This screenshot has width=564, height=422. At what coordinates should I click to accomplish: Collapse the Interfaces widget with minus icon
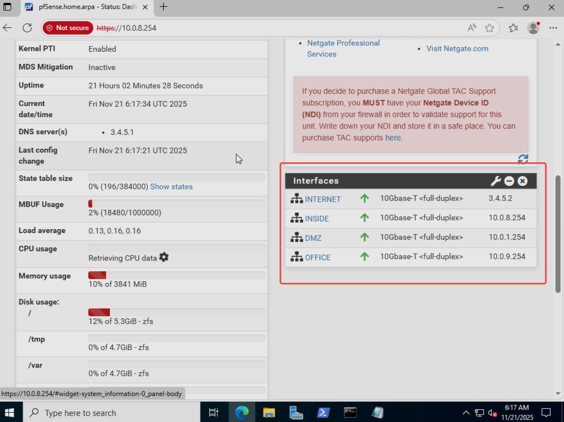(509, 181)
